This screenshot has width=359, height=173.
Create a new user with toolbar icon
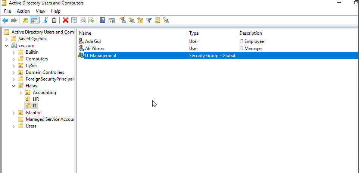coord(123,20)
